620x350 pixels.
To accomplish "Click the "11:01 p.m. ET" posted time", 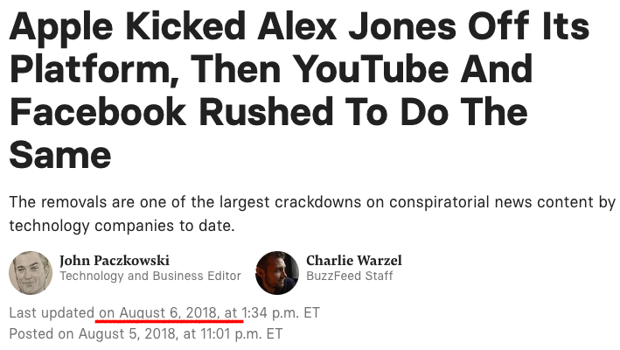I will click(238, 333).
